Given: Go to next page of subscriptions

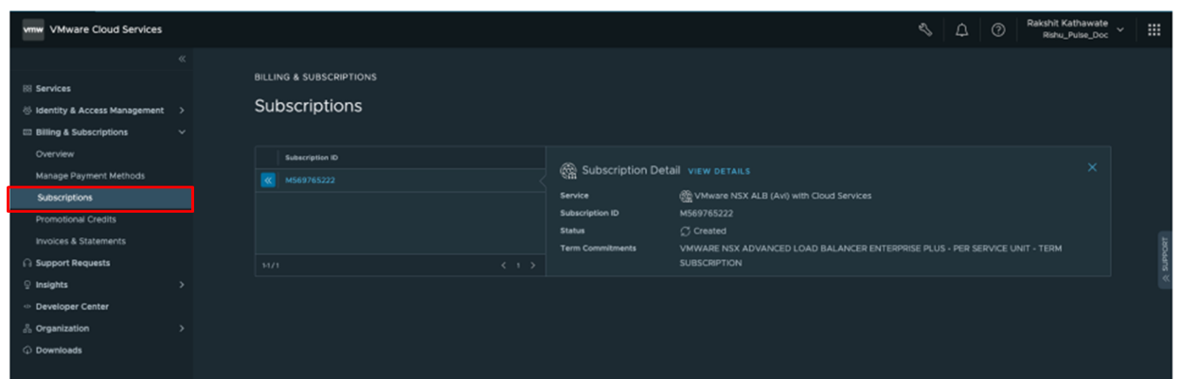Looking at the screenshot, I should click(x=532, y=266).
